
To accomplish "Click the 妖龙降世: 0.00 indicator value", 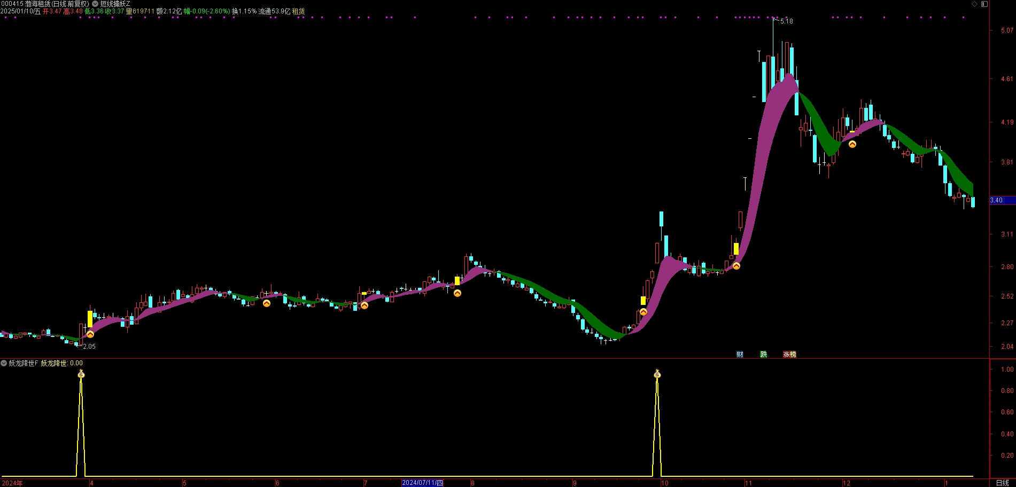I will click(62, 363).
